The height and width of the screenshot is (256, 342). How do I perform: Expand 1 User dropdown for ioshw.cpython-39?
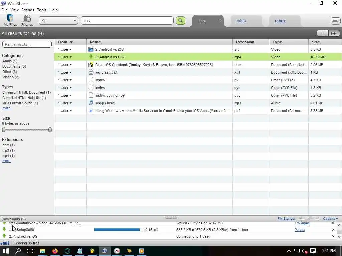point(65,95)
